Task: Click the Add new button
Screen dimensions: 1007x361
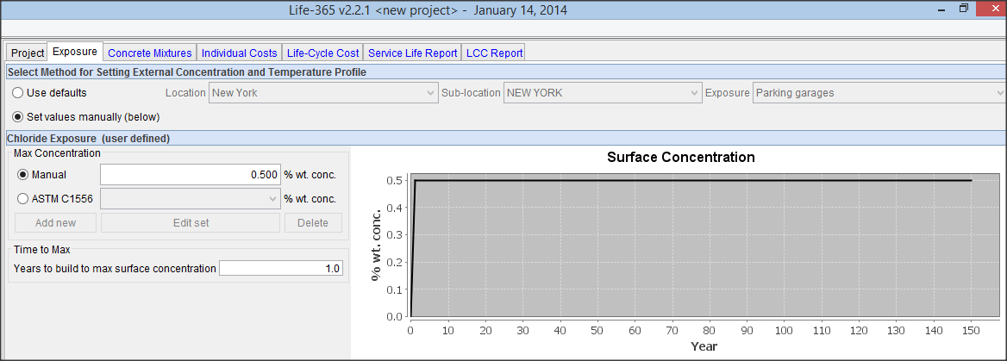Action: [55, 223]
